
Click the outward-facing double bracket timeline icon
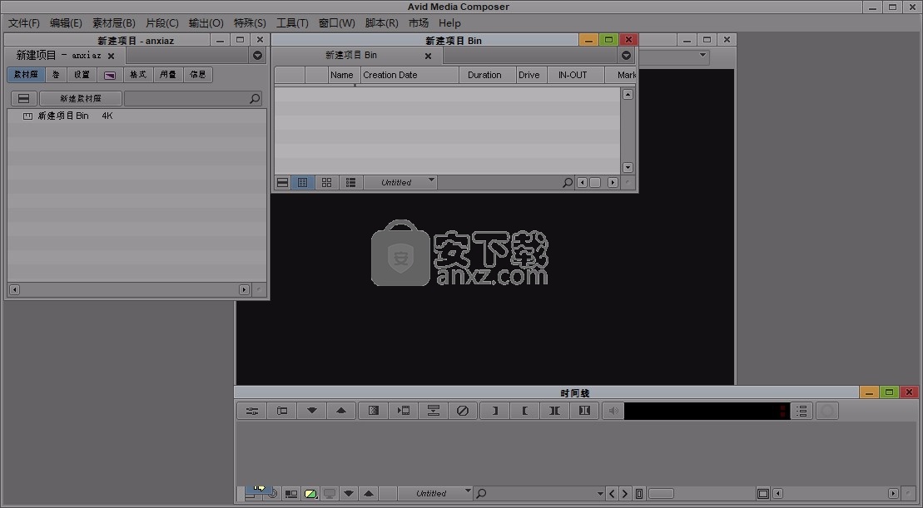click(x=584, y=411)
